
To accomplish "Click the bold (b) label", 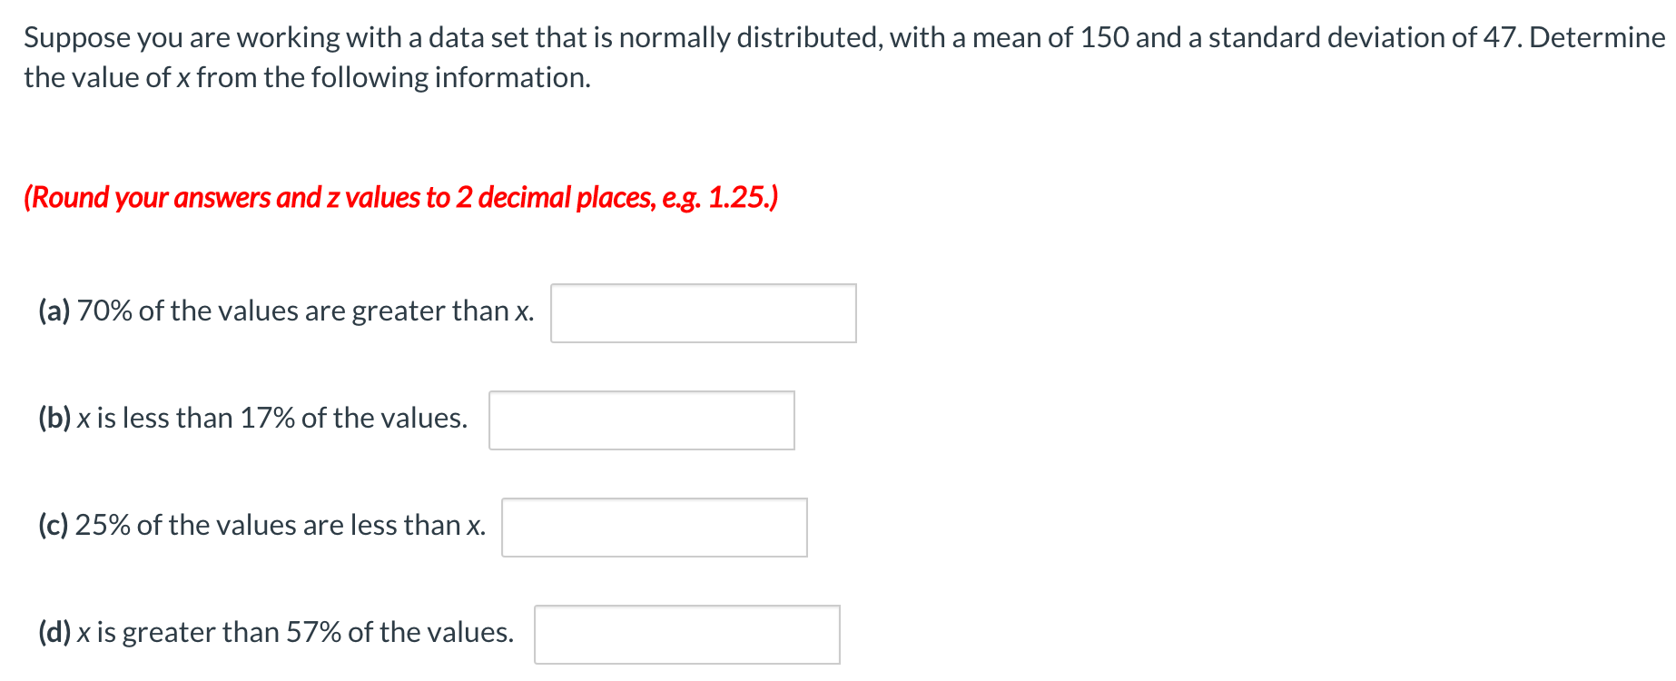I will (54, 418).
